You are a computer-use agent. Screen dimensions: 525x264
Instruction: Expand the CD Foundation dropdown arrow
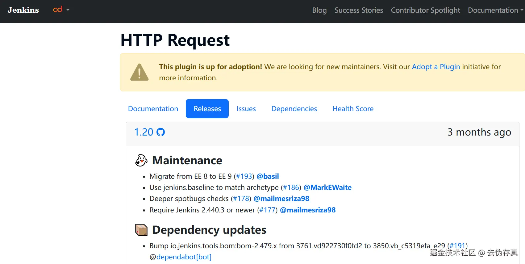pos(68,10)
